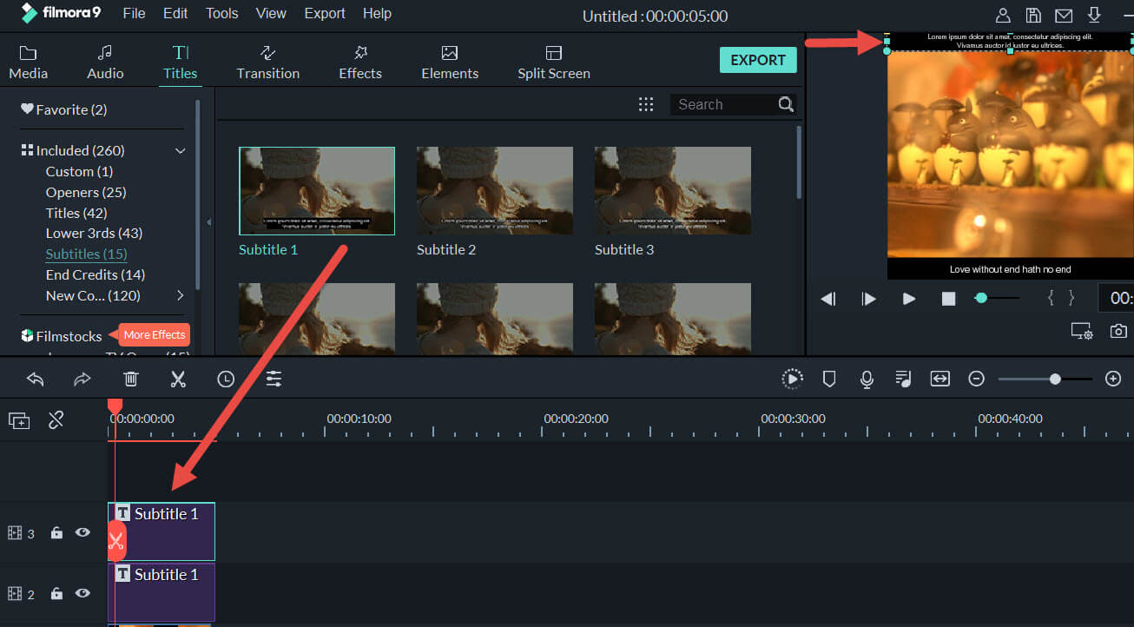This screenshot has width=1134, height=627.
Task: Switch library to grid view icon
Action: click(x=646, y=104)
